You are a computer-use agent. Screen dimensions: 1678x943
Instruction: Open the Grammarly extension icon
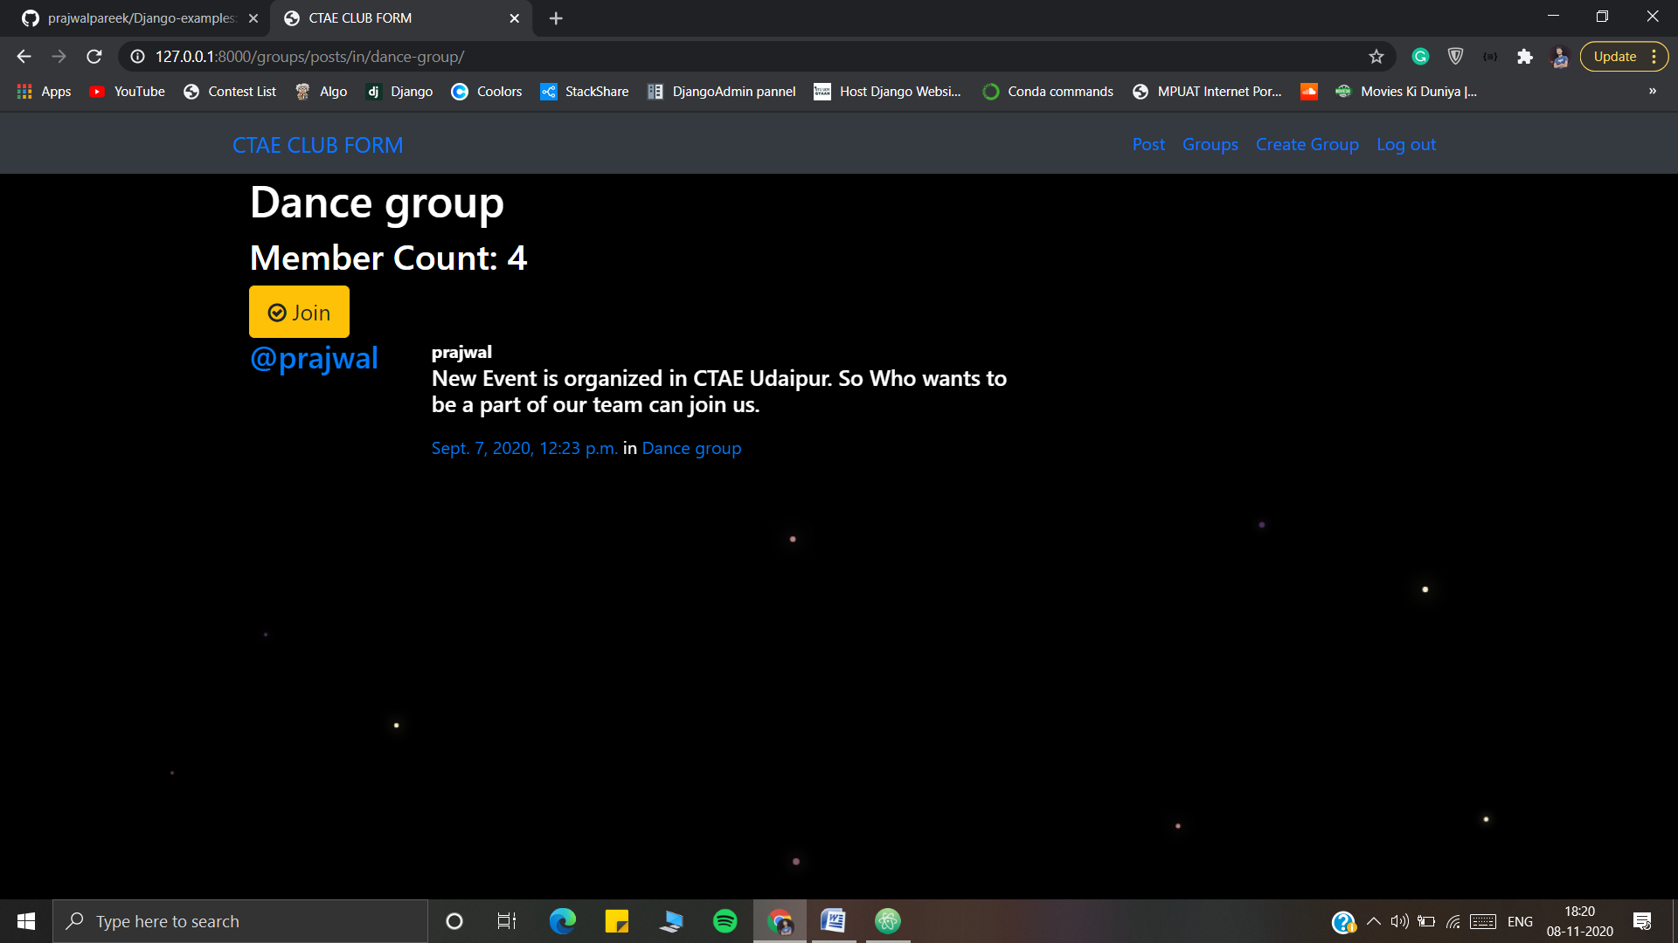pos(1420,56)
